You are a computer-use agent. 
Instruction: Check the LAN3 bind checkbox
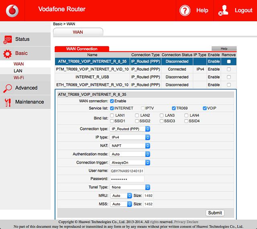tap(161, 116)
